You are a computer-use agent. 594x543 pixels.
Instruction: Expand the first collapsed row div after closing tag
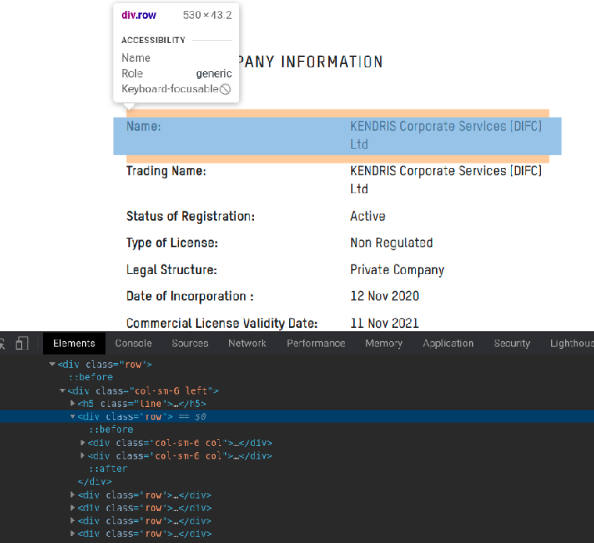coord(73,494)
